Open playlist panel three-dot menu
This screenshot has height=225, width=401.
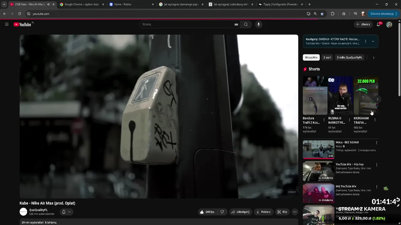point(365,41)
